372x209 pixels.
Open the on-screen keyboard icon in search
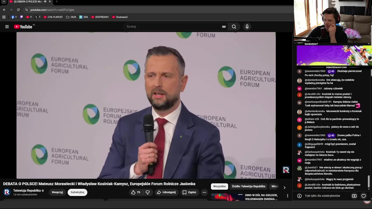tap(224, 27)
